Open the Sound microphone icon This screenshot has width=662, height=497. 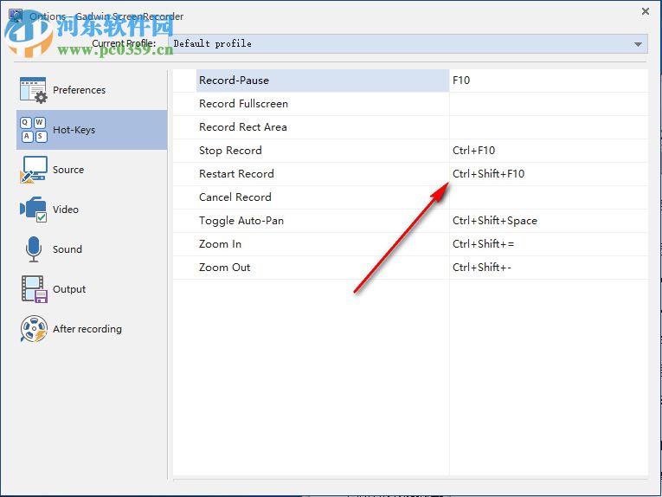[34, 248]
